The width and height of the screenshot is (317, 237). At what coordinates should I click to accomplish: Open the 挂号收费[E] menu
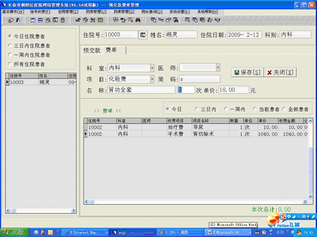40,12
